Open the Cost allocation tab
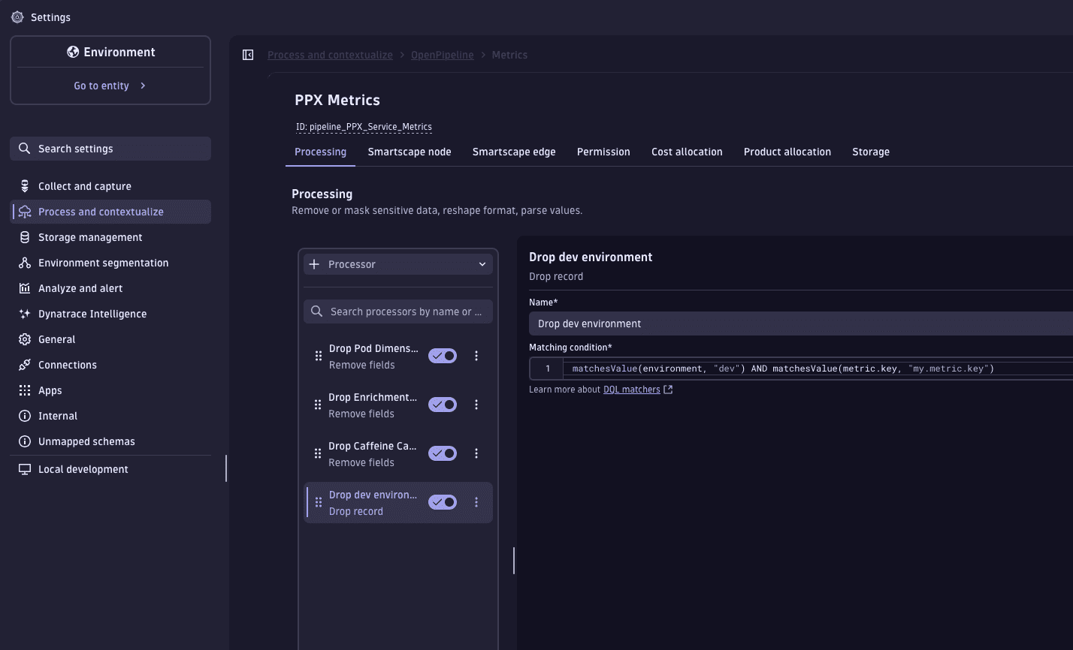 click(687, 151)
